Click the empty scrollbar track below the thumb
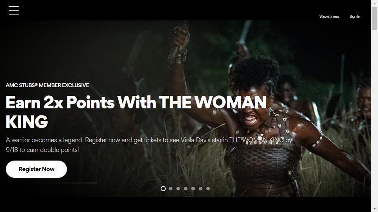Screen dimensions: 378x212 point(374,118)
